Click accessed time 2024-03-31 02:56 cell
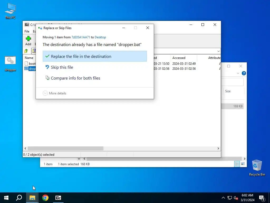 [x=184, y=68]
